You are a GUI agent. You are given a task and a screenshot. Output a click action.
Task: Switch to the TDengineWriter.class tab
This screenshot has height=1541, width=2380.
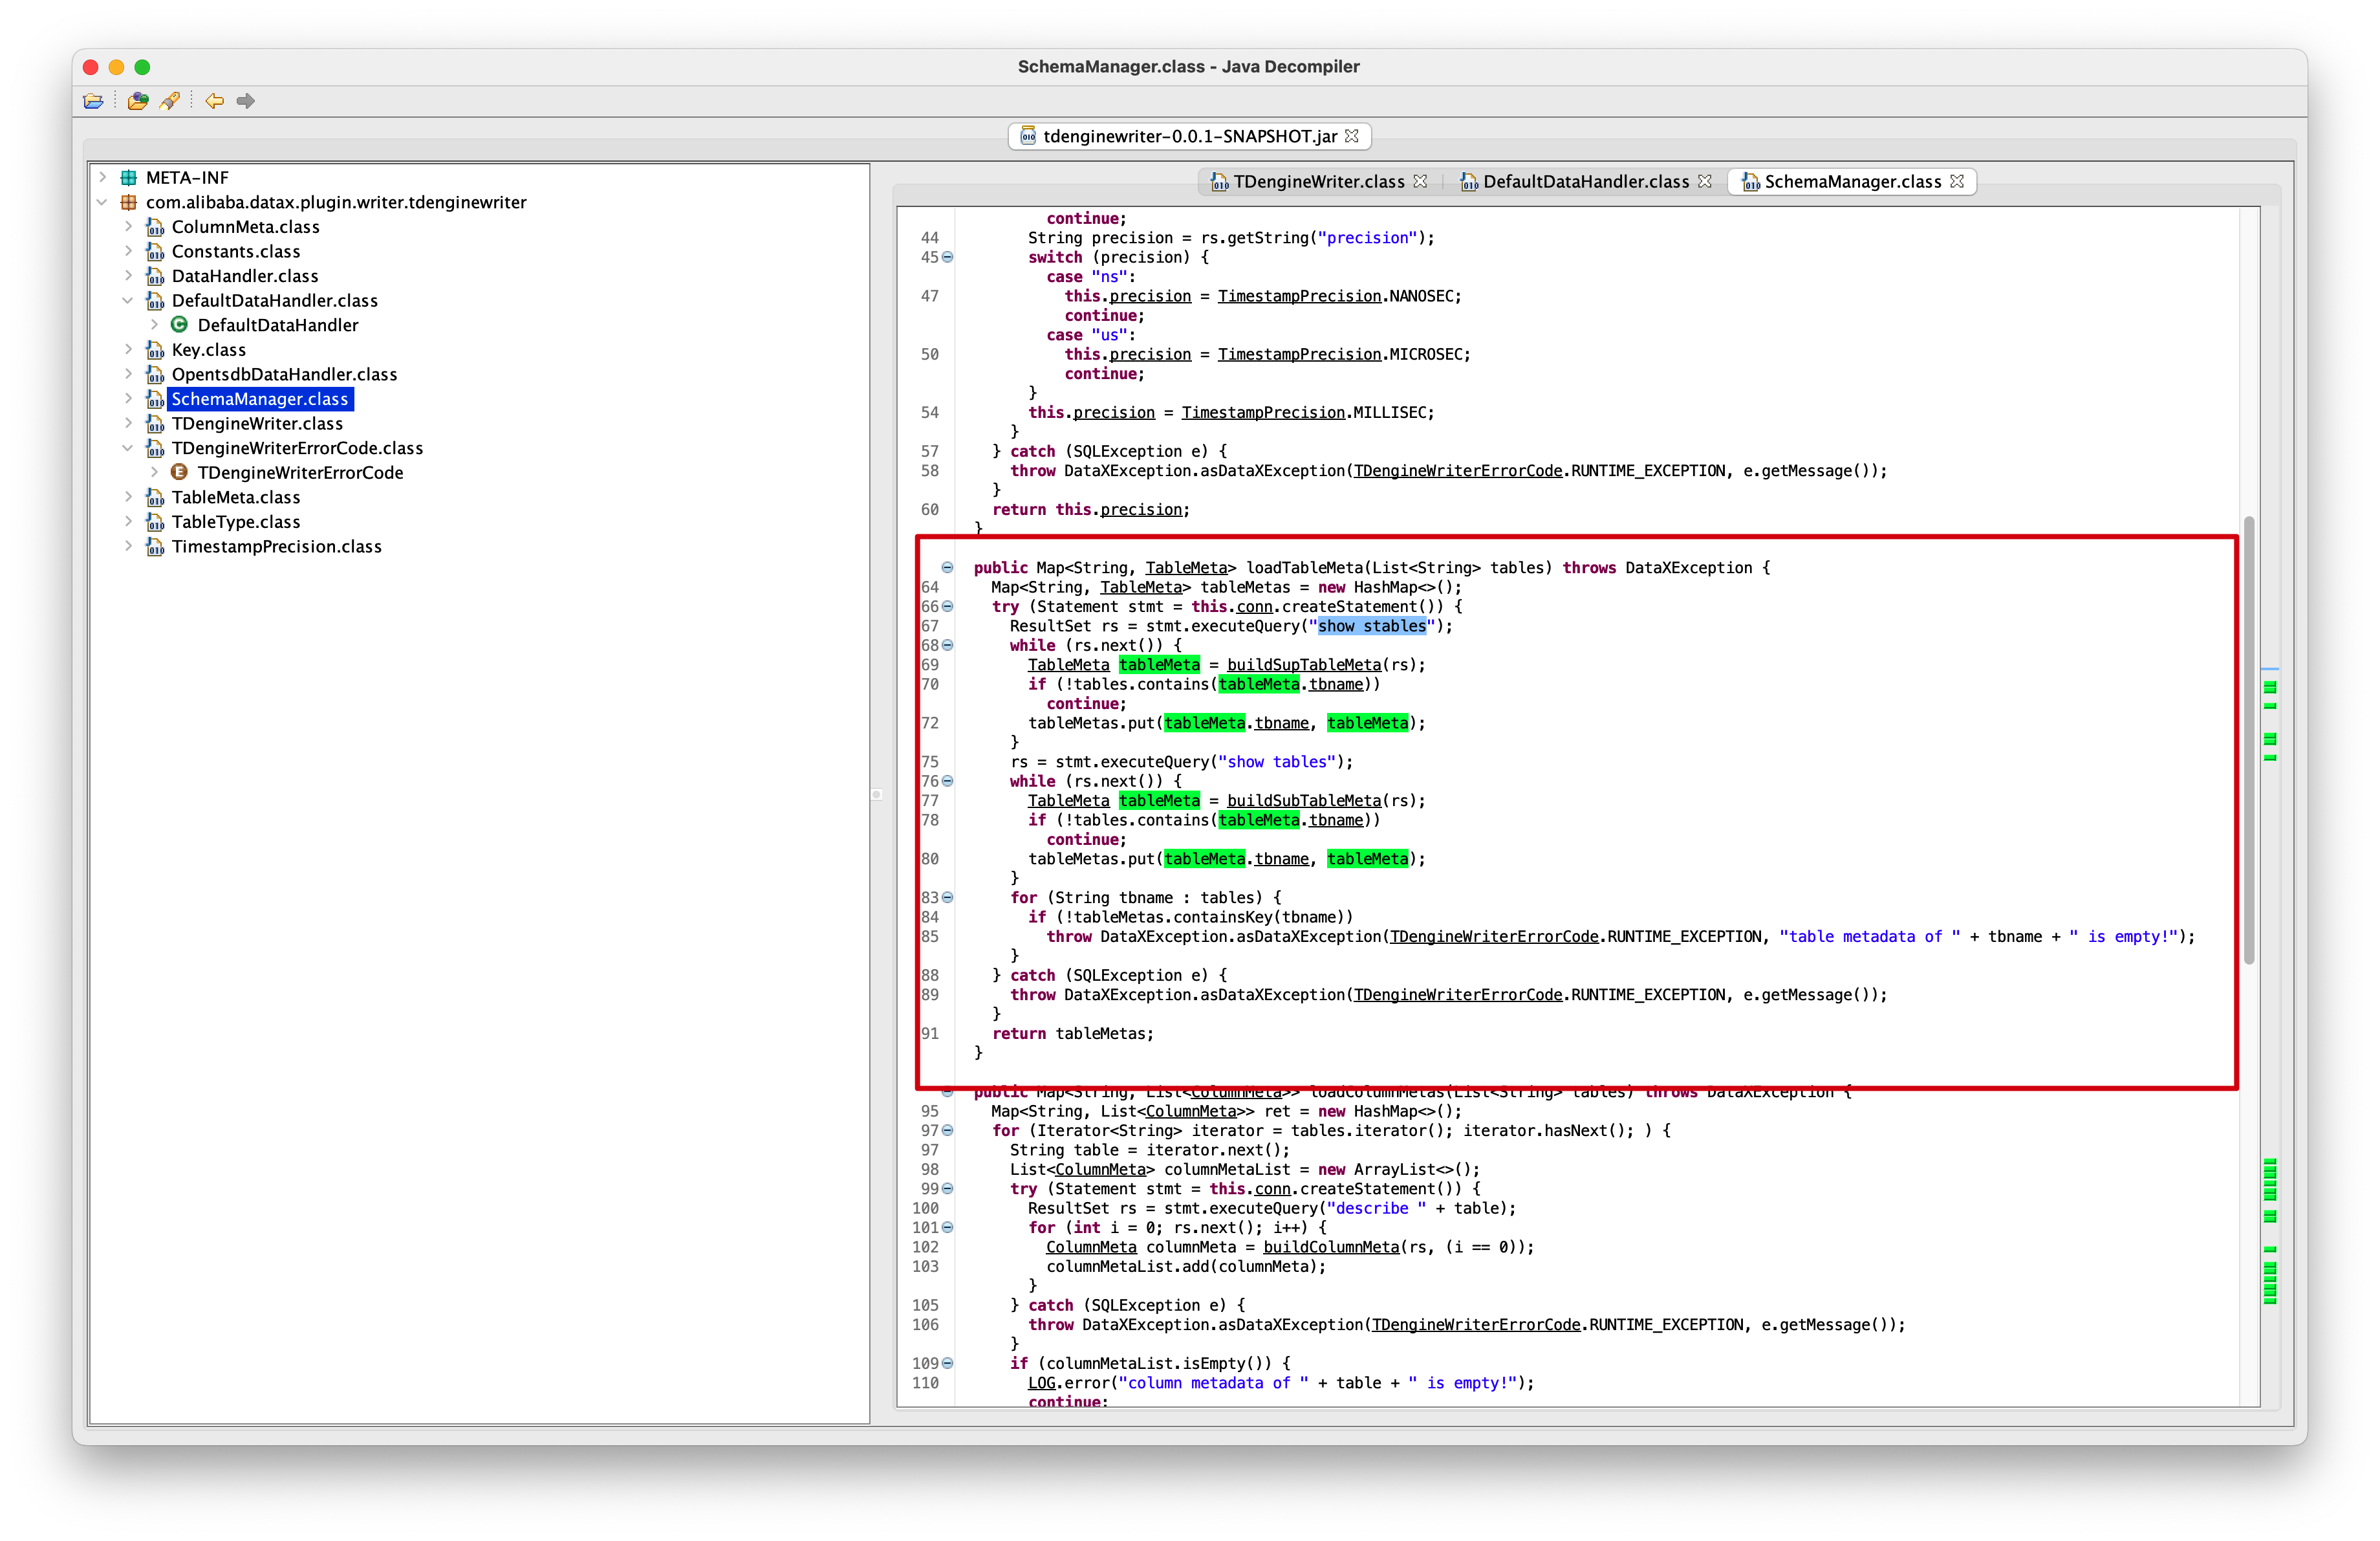[x=1317, y=182]
